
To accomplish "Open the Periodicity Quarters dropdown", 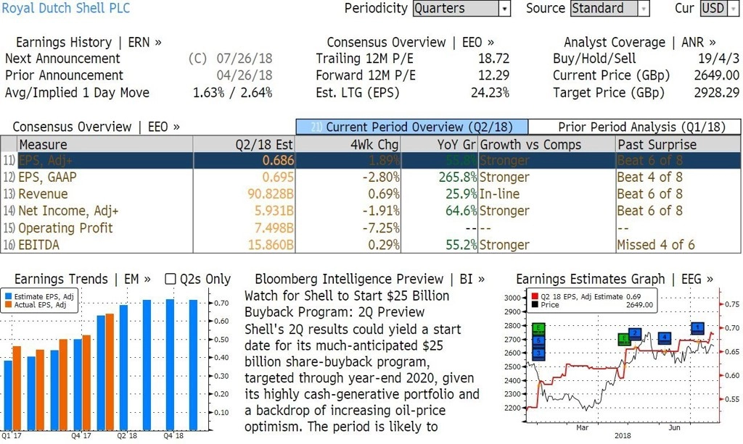I will tap(461, 9).
